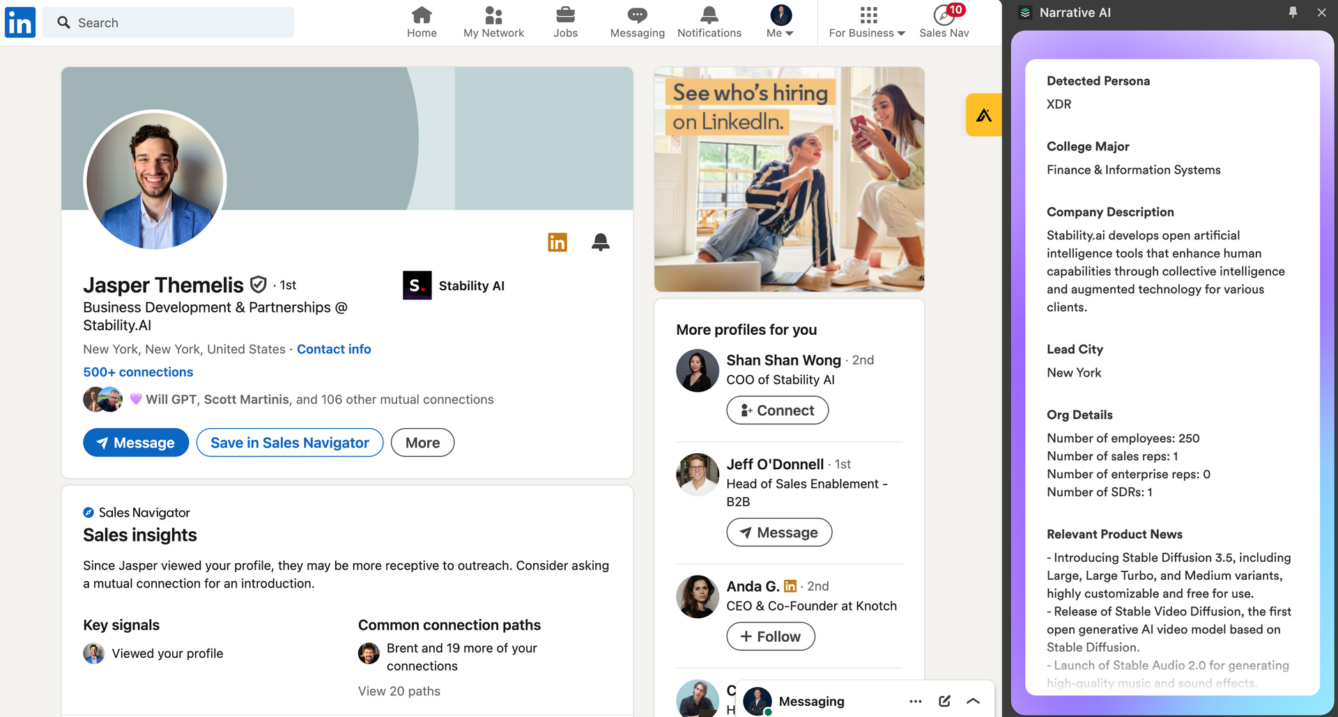
Task: Select the XDR persona value
Action: pyautogui.click(x=1059, y=104)
